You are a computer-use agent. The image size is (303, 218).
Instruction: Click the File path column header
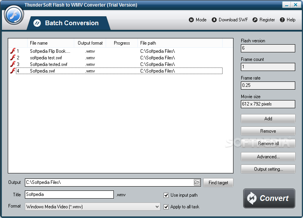(180, 43)
